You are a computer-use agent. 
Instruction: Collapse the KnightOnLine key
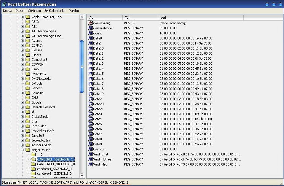[x=22, y=150]
